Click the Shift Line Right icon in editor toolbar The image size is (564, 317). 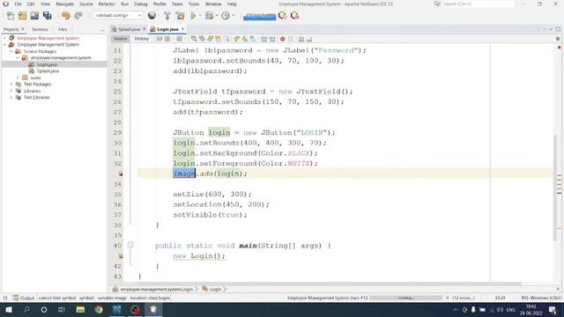pos(272,39)
